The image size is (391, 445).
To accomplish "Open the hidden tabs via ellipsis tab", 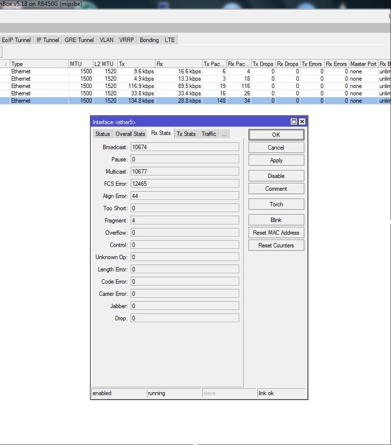I will point(224,134).
